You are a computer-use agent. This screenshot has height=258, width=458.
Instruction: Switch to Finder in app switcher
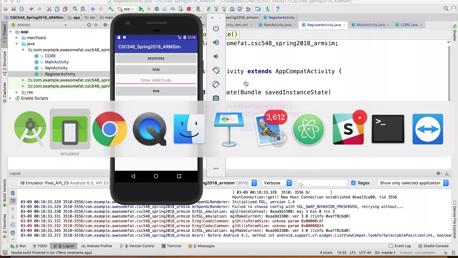(x=189, y=129)
